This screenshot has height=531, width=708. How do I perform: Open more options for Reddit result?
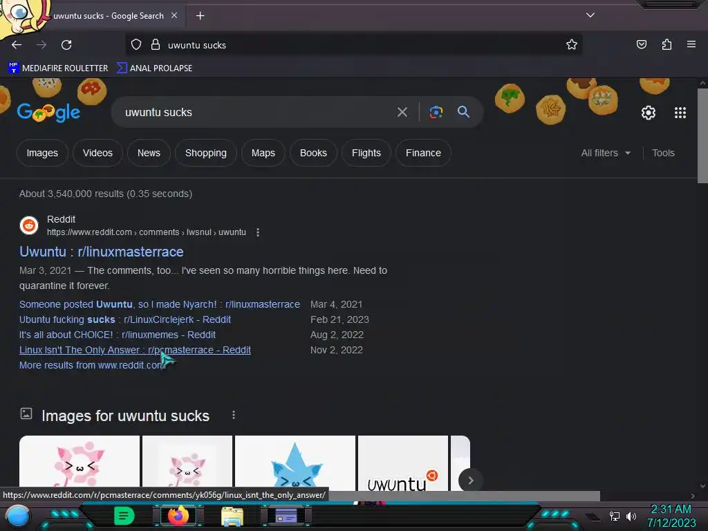pos(258,232)
